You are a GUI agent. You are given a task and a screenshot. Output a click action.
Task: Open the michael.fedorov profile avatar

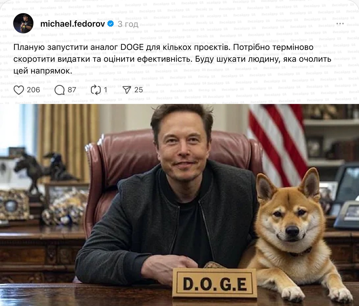[23, 23]
